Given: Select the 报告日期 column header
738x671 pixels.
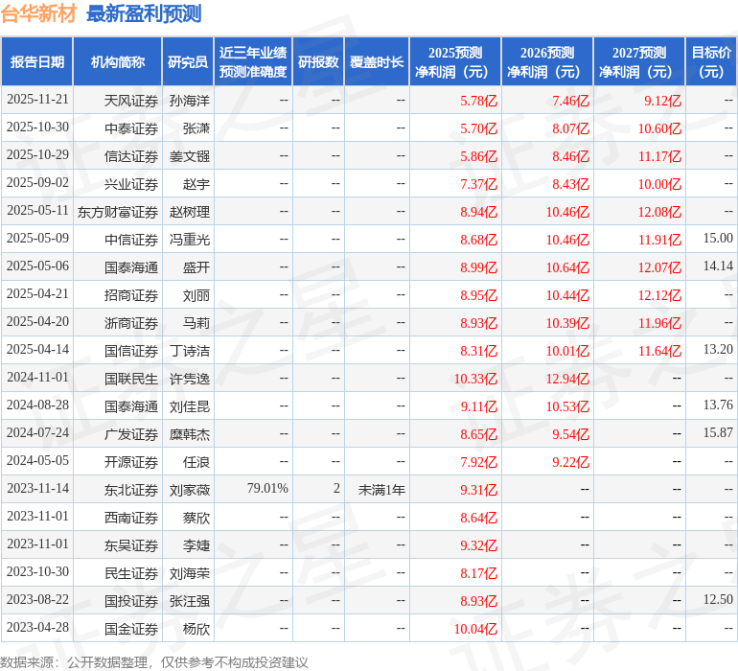Looking at the screenshot, I should pos(37,62).
